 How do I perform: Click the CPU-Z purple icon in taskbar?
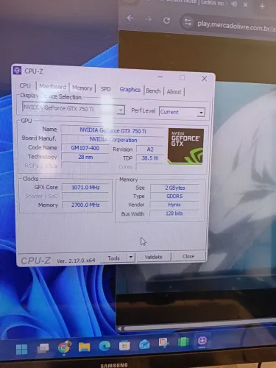click(202, 341)
